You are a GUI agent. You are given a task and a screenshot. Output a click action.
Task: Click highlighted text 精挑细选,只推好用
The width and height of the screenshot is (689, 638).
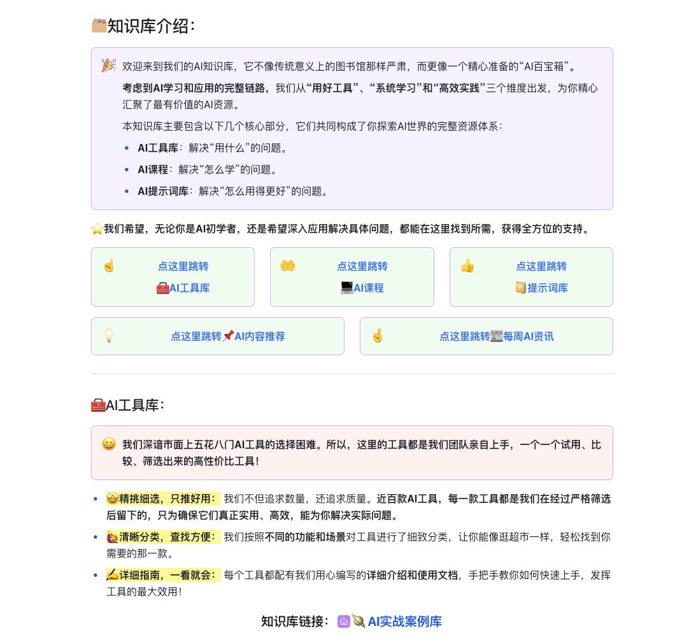tap(168, 499)
